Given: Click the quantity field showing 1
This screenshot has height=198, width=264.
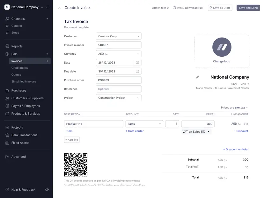Looking at the screenshot, I should pos(172,124).
